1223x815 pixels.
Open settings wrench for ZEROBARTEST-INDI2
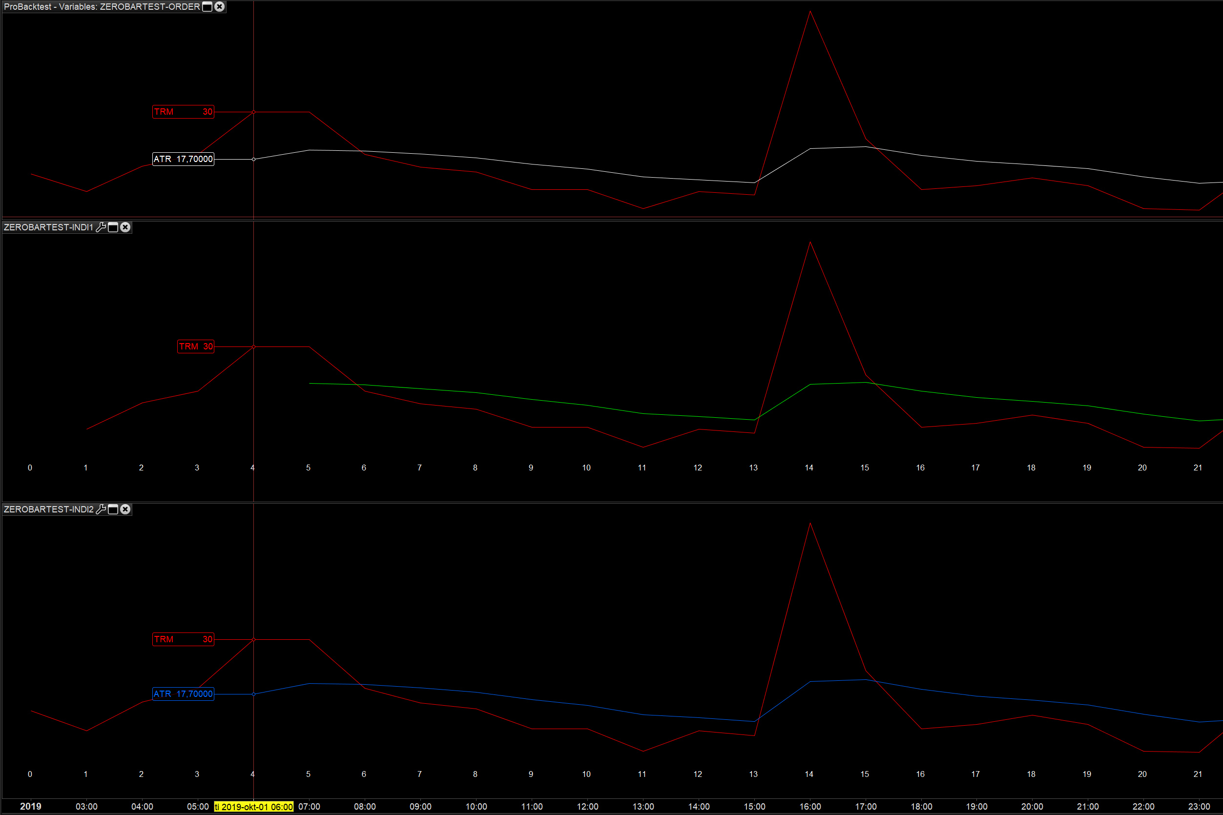click(101, 509)
